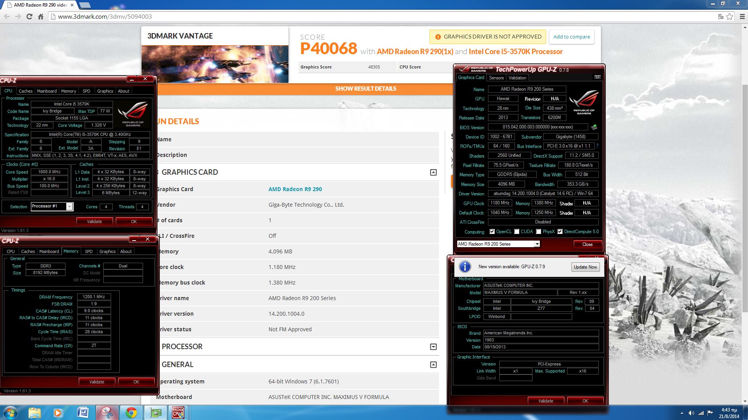Image resolution: width=748 pixels, height=420 pixels.
Task: Open Mainboard tab in top CPU-Z
Action: [47, 91]
